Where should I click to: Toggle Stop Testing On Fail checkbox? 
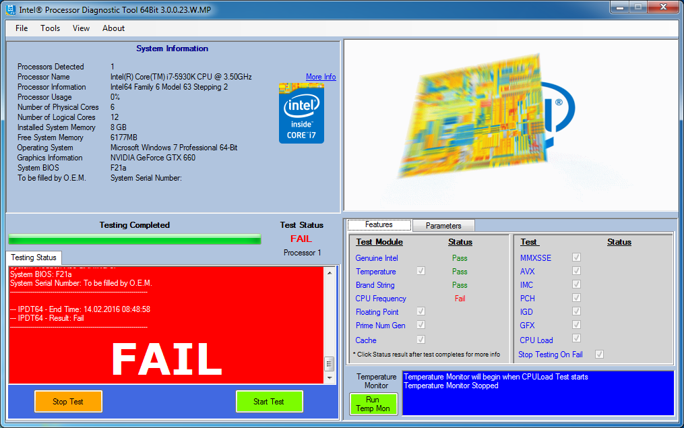pos(599,355)
